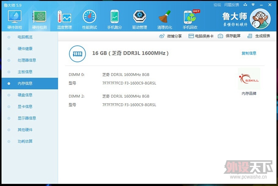This screenshot has height=186, width=278.
Task: Switch to 硬盘信息 in the sidebar
Action: (x=25, y=95)
